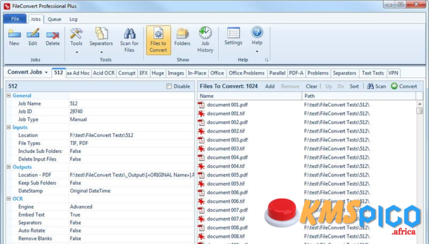Click the scrollbar up arrow
Image resolution: width=429 pixels, height=244 pixels.
coord(420,104)
